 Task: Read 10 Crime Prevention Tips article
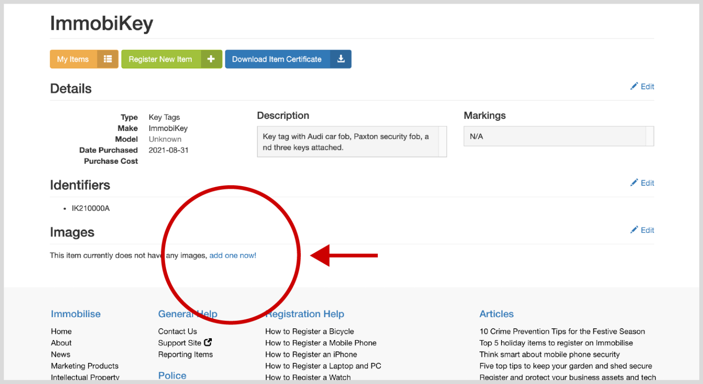562,331
